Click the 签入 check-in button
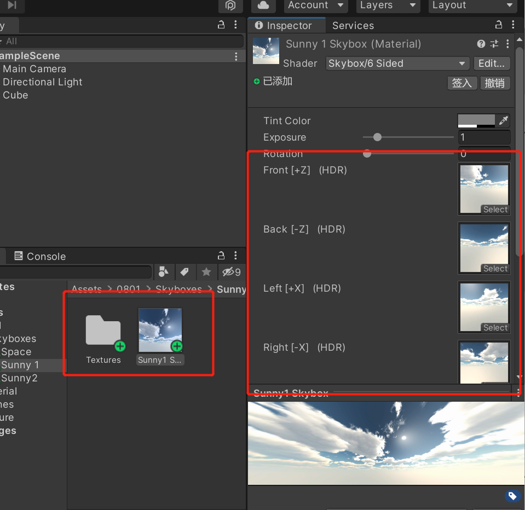 [x=462, y=83]
